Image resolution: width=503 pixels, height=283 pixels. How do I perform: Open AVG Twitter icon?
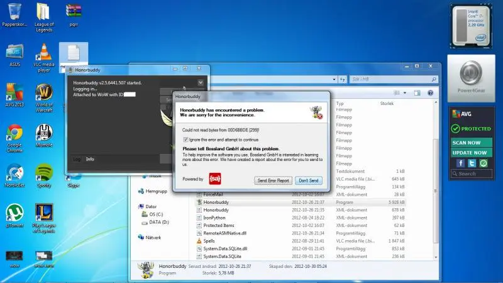pos(472,164)
